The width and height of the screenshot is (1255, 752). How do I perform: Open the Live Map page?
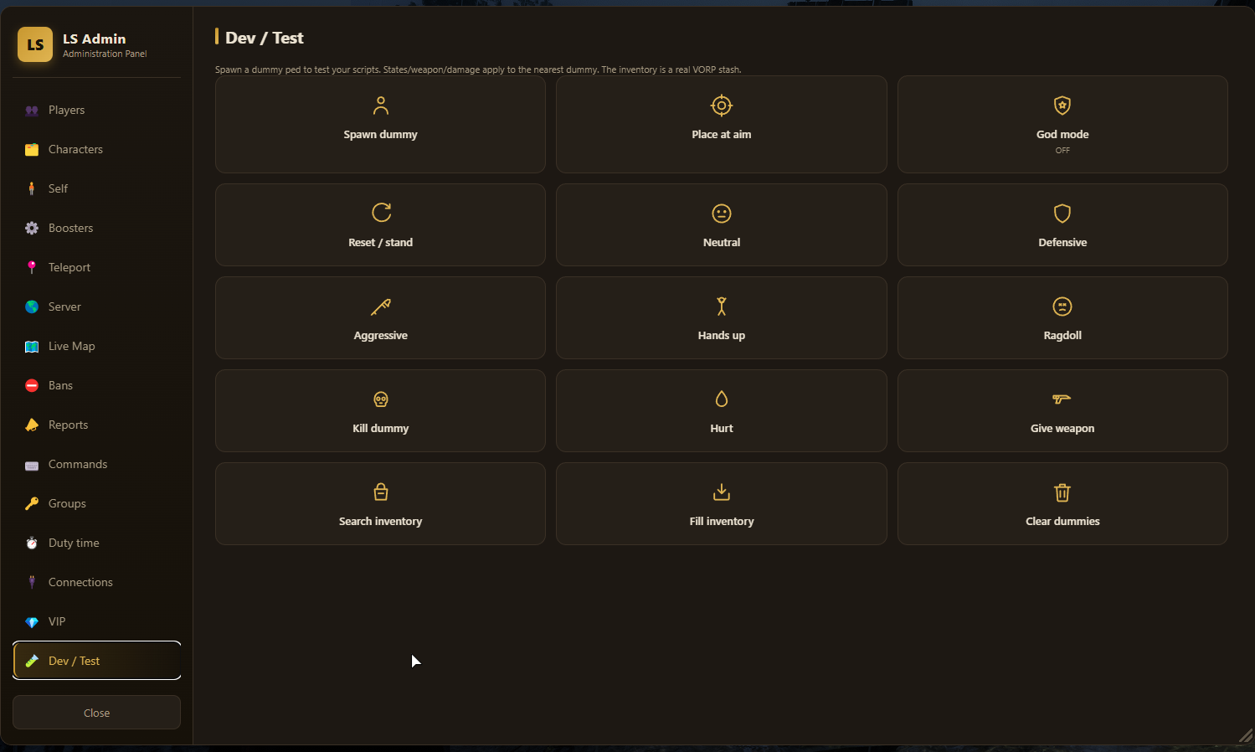pyautogui.click(x=96, y=346)
